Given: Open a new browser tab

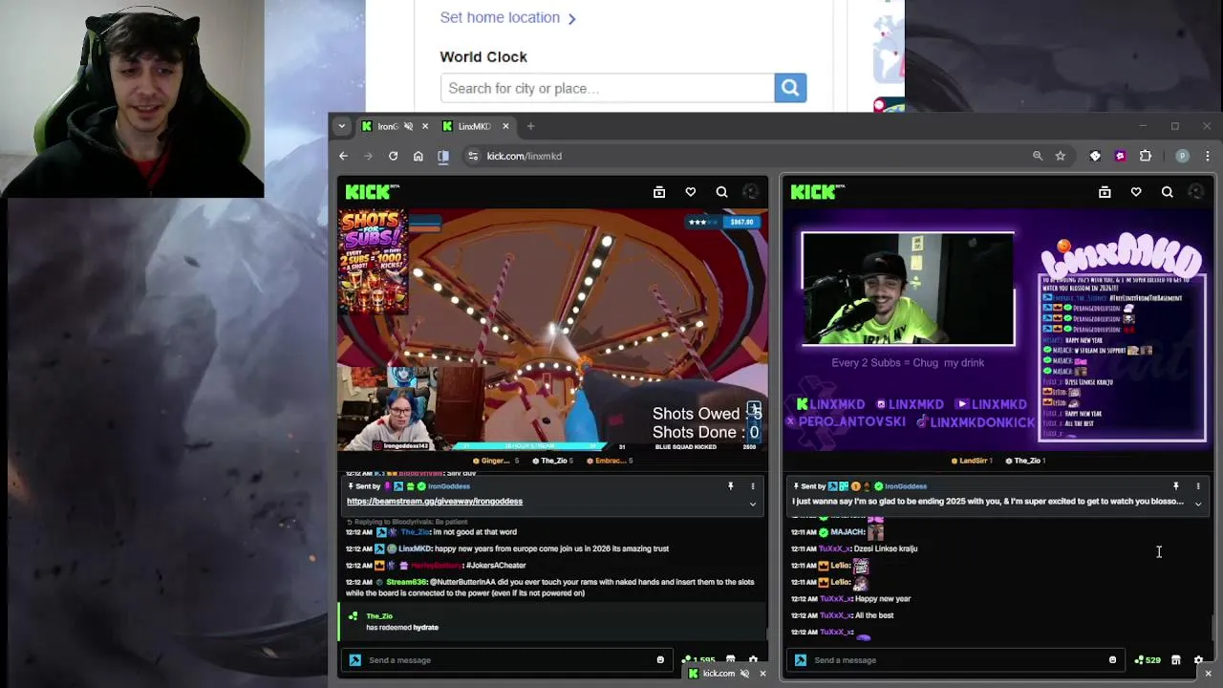Looking at the screenshot, I should click(x=530, y=126).
